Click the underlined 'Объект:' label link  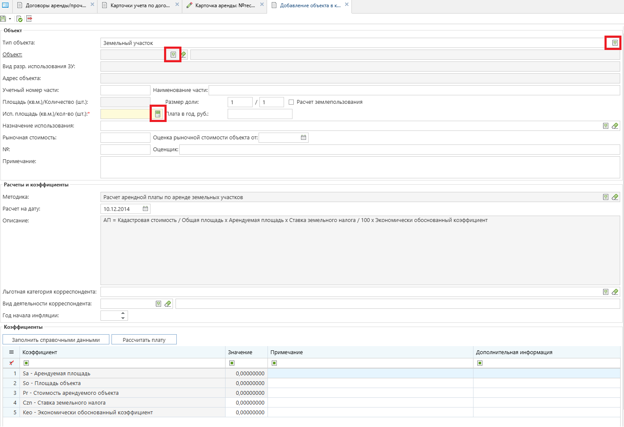pyautogui.click(x=12, y=55)
